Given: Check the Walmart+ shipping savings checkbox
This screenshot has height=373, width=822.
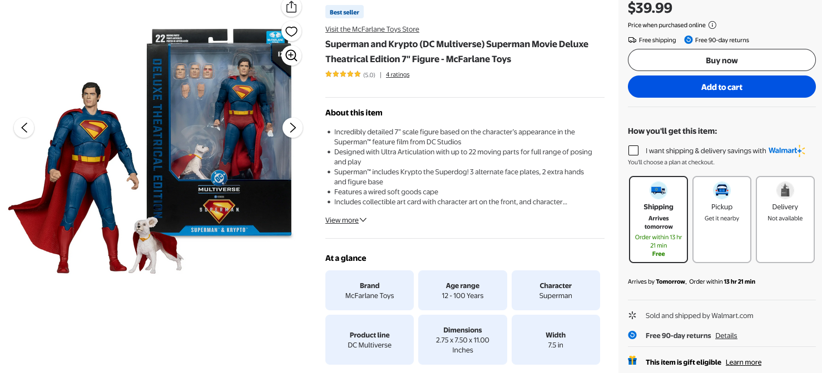Looking at the screenshot, I should click(633, 150).
